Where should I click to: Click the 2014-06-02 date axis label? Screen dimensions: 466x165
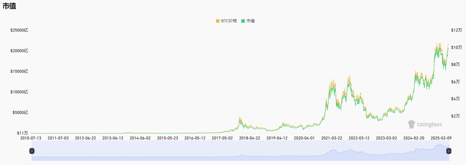[x=140, y=138]
